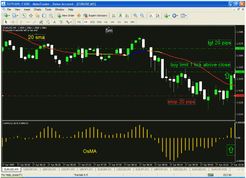Switch chart to M5 timeframe
Image resolution: width=246 pixels, height=178 pixels.
(x=86, y=22)
